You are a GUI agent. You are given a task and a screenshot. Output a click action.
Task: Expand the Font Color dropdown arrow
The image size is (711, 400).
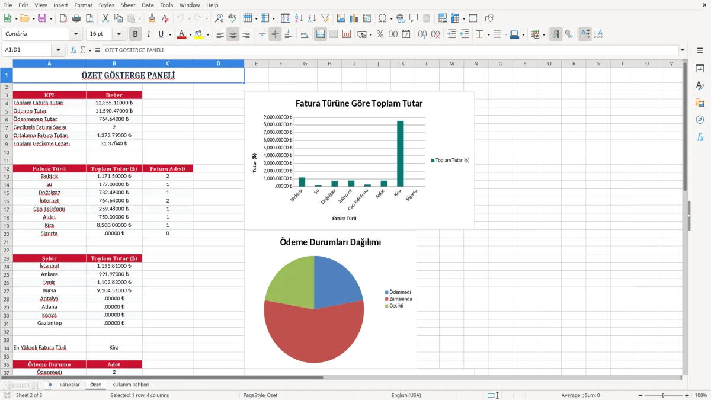coord(190,34)
